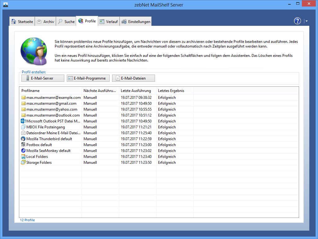Screen dimensions: 318x239
Task: Click timestamp 19.07.2017 11:23:50
Action: tap(136, 162)
